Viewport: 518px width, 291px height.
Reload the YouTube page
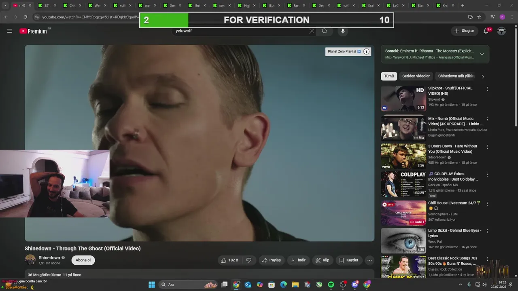point(25,17)
